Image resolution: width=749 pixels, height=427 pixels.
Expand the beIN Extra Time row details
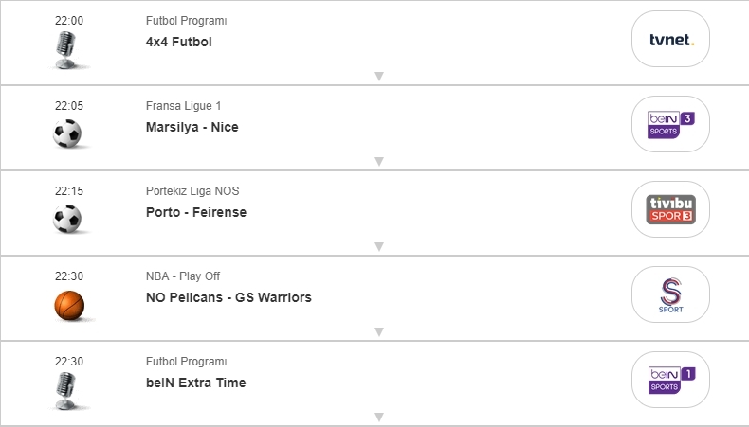378,417
